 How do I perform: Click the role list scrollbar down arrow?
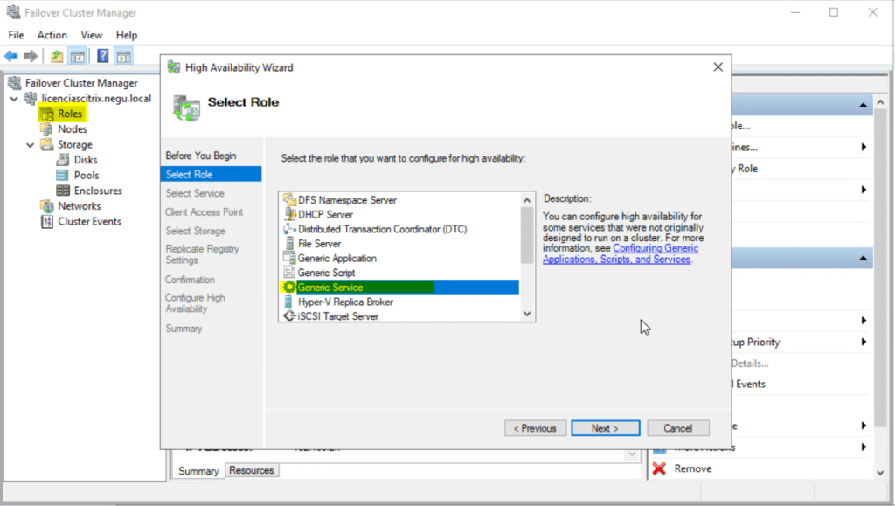(x=526, y=314)
